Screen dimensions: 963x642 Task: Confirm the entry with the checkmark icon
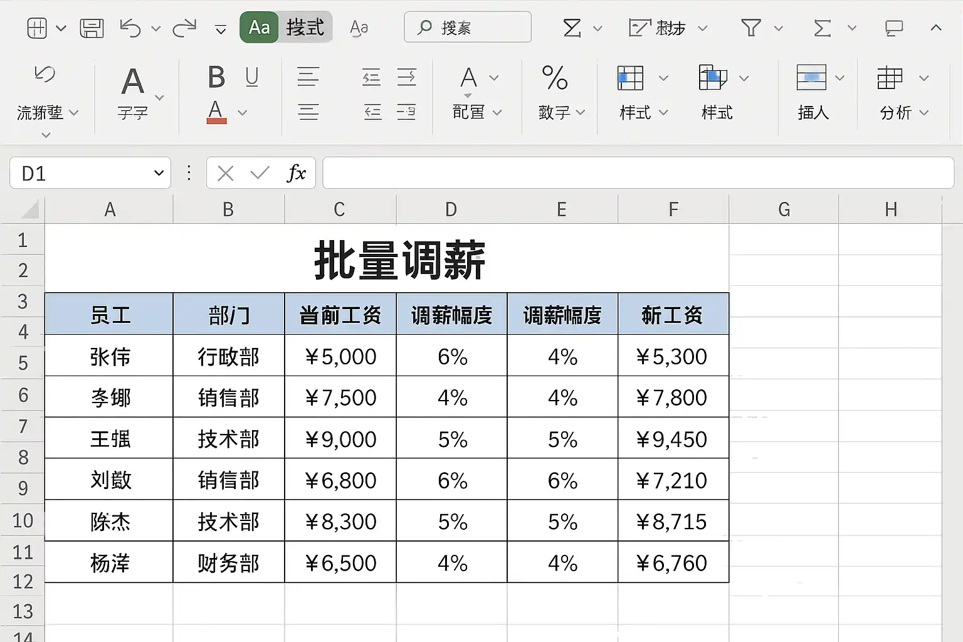pos(260,173)
